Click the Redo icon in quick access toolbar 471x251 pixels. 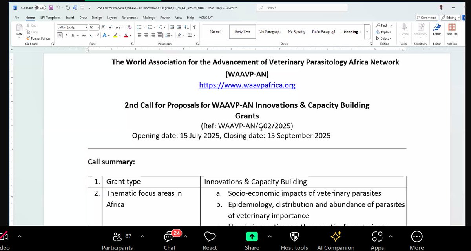68,7
